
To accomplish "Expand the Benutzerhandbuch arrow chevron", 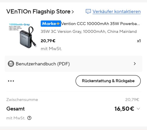I will [135, 64].
